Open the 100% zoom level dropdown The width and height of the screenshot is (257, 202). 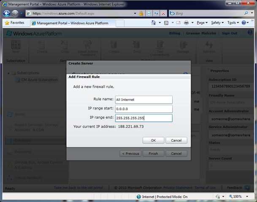(x=247, y=197)
